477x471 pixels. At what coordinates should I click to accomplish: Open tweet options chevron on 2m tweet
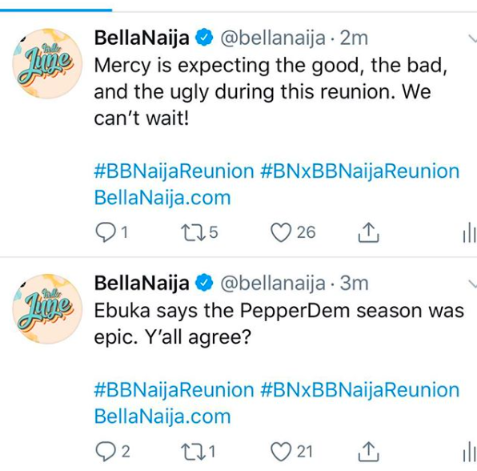[x=472, y=38]
